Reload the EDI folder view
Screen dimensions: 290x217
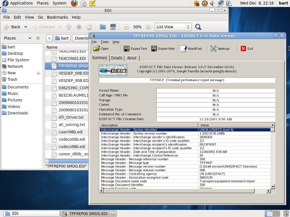(89, 27)
